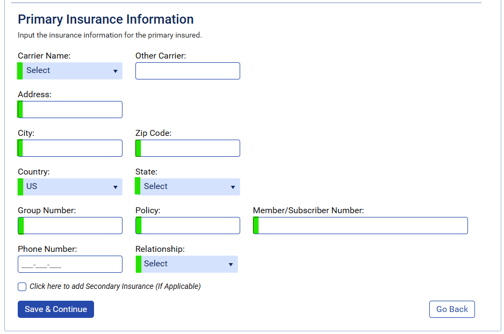Click inside the Policy input box
This screenshot has width=504, height=334.
point(188,226)
